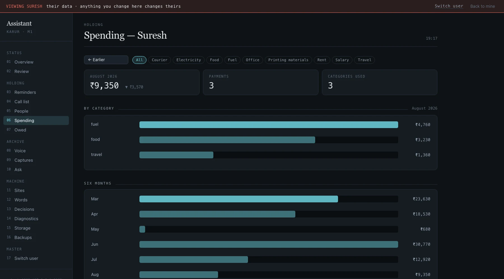Click Back to mine link
Viewport: 504px width, 279px height.
point(482,6)
